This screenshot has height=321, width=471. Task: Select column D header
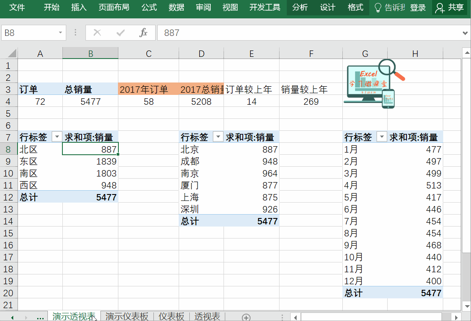201,53
